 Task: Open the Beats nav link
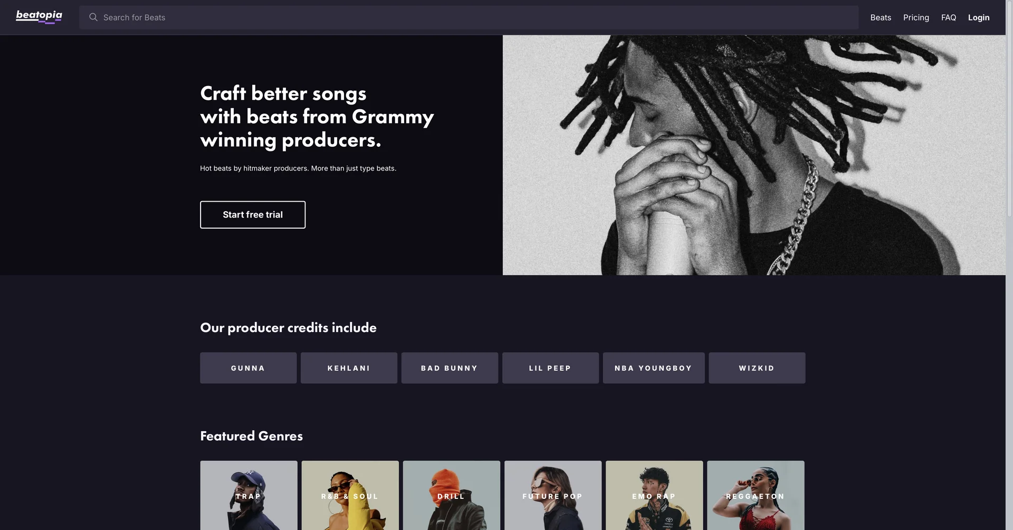click(x=881, y=17)
